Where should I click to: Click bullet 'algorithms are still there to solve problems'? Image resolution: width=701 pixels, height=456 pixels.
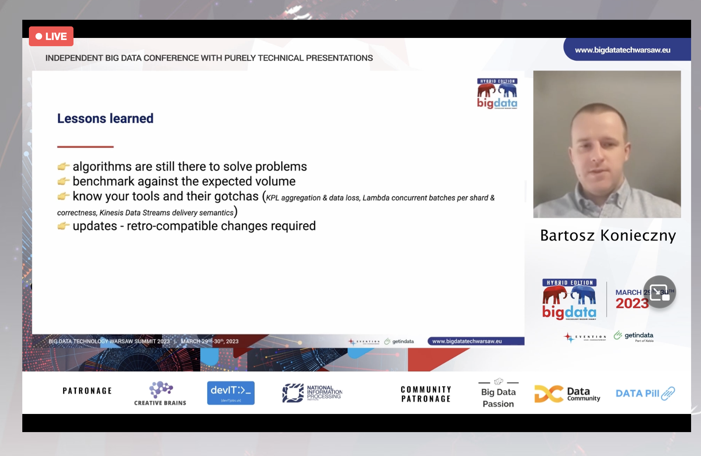[x=189, y=167]
